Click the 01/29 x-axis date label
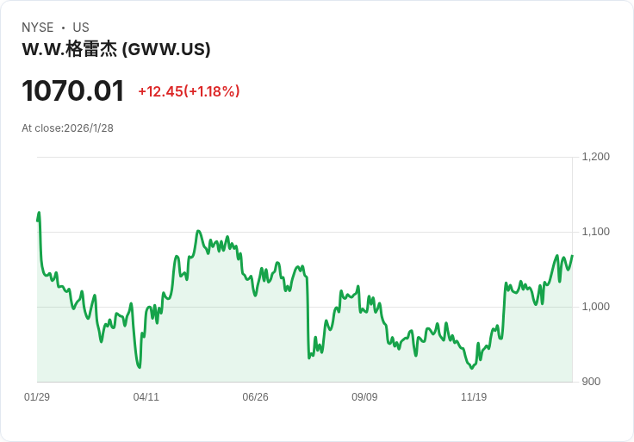This screenshot has width=634, height=442. coord(37,396)
